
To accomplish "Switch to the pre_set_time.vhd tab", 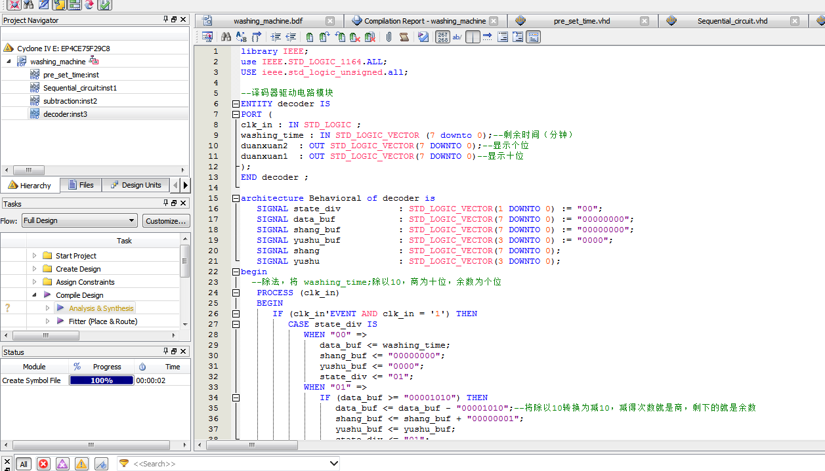I will click(582, 21).
